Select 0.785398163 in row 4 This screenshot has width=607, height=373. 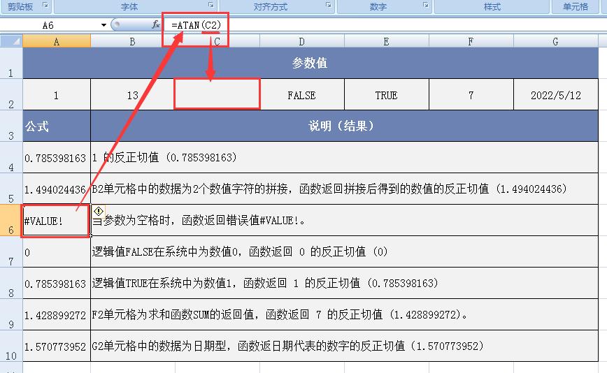click(x=57, y=157)
